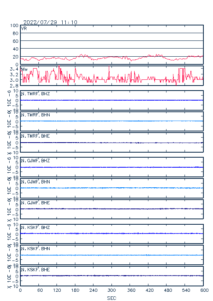Click the N.GJMF.BHE trace label
Screen dimensions: 213x301
click(x=35, y=203)
